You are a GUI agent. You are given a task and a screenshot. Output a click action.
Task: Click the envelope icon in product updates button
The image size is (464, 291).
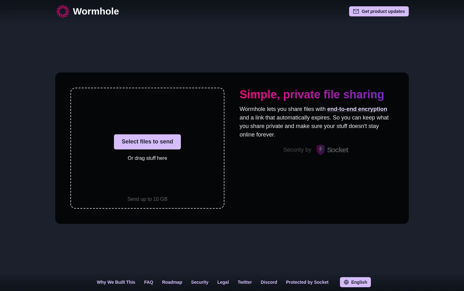356,11
